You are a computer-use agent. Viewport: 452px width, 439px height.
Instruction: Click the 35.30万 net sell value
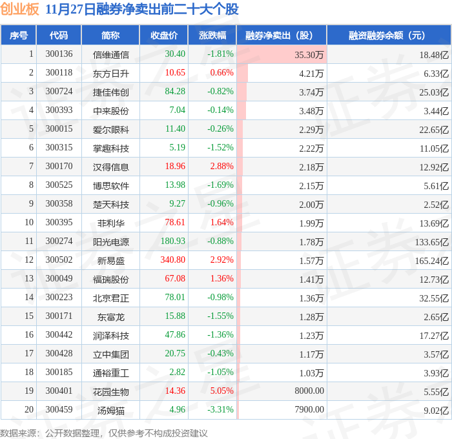point(309,54)
